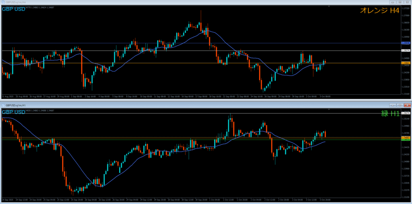Click the オレンジ H4 label
Viewport: 412px width, 204px height.
click(x=380, y=10)
